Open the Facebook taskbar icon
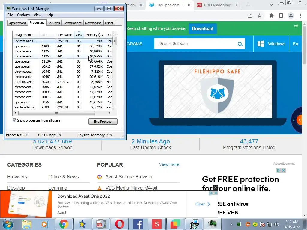This screenshot has height=230, width=307. tap(138, 224)
